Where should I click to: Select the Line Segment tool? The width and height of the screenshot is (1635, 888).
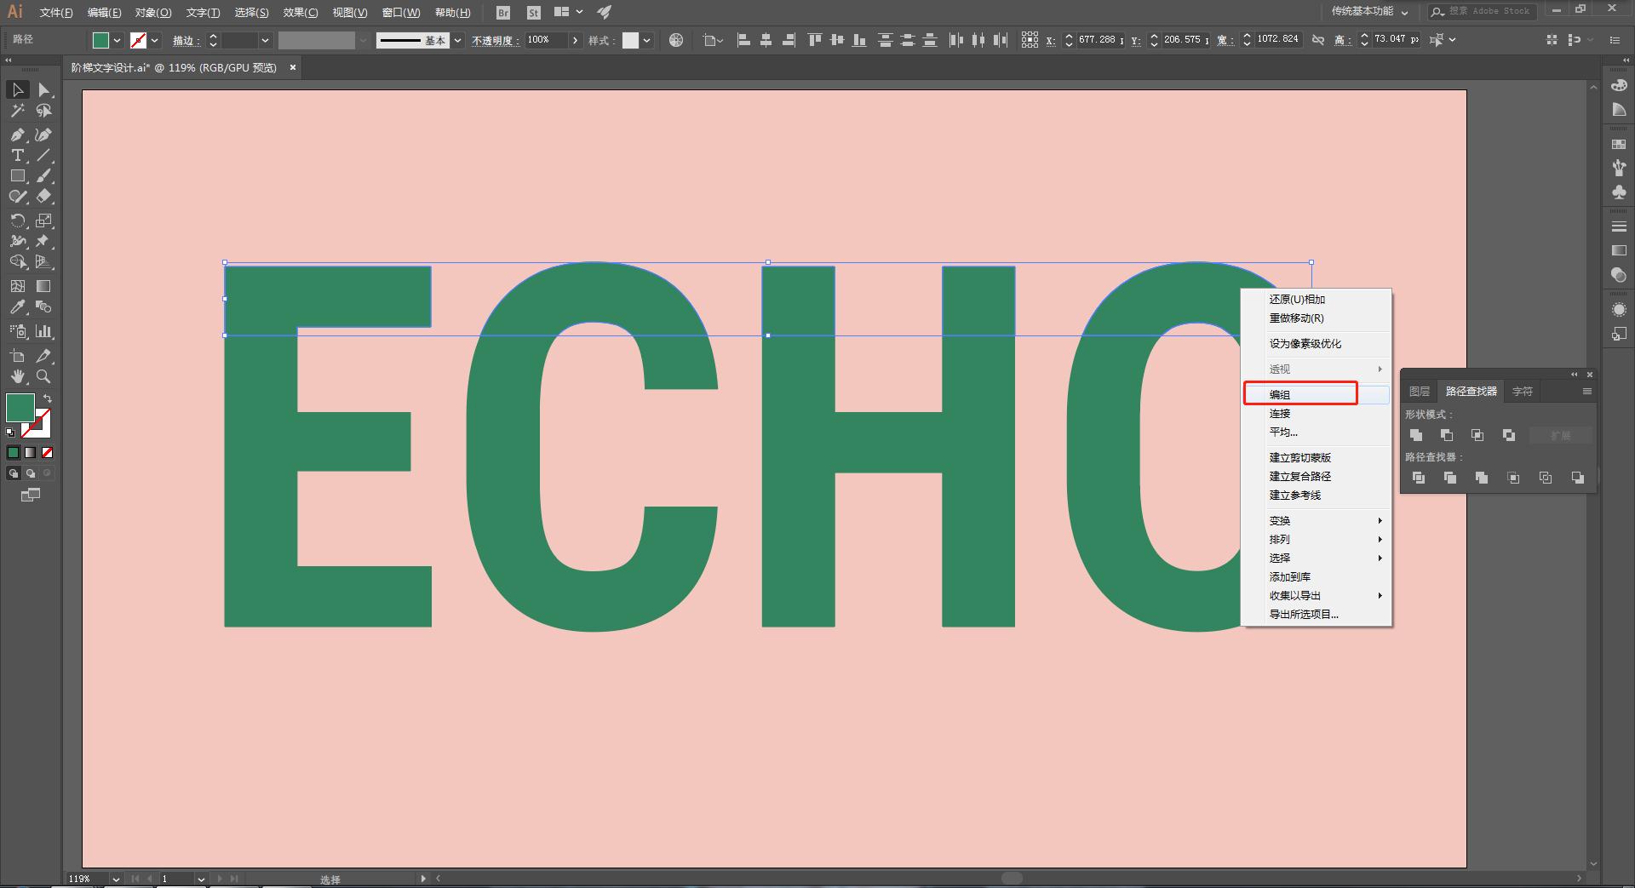44,155
